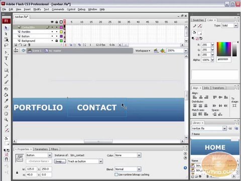The width and height of the screenshot is (241, 181).
Task: Choose the Zoom magnifier tool
Action: [x=6, y=120]
